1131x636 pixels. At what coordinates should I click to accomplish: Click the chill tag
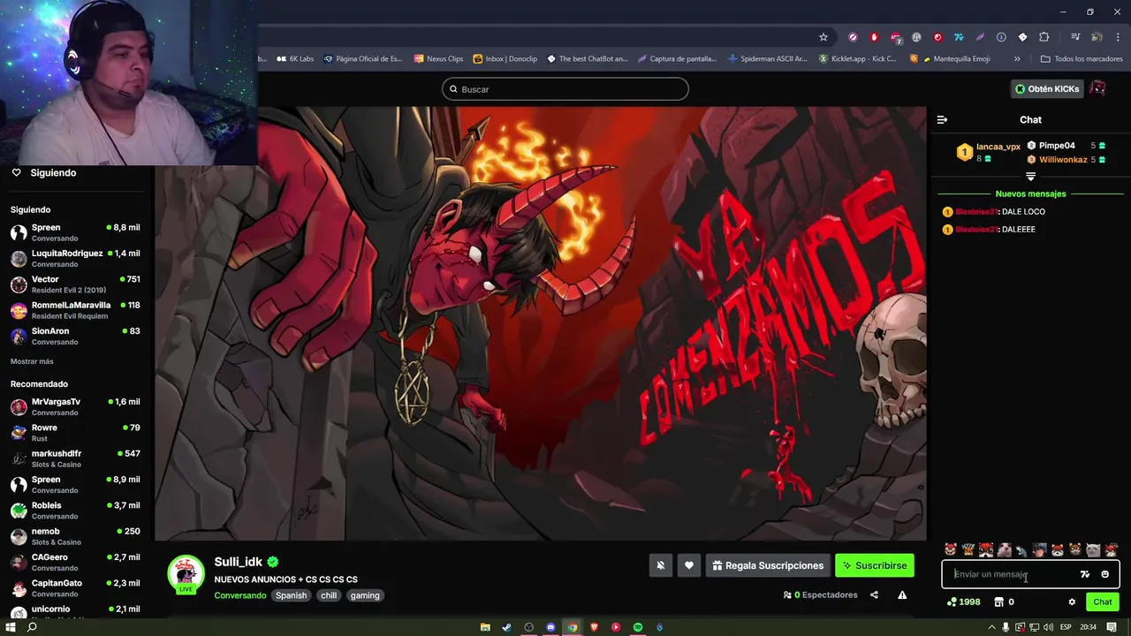pos(329,595)
